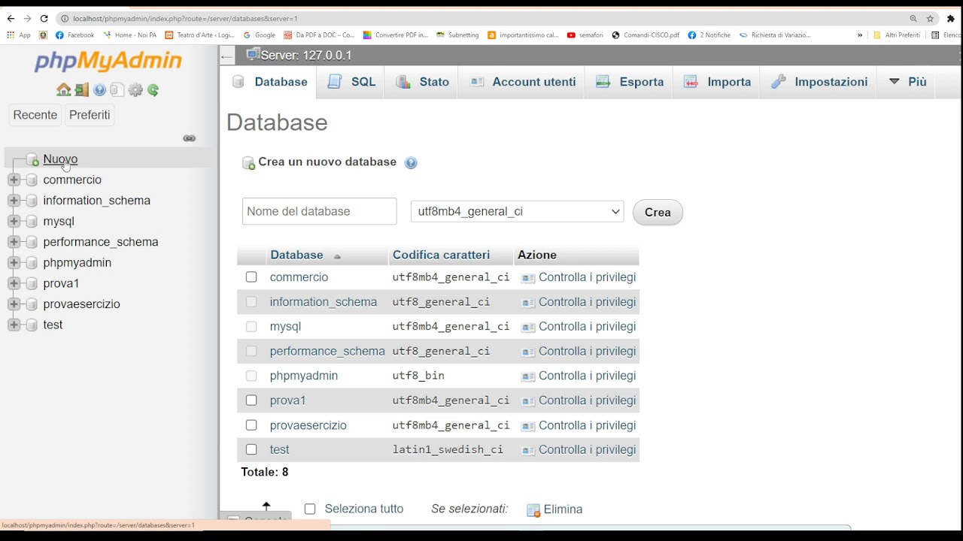Expand prova1 node in navigation tree

(14, 283)
